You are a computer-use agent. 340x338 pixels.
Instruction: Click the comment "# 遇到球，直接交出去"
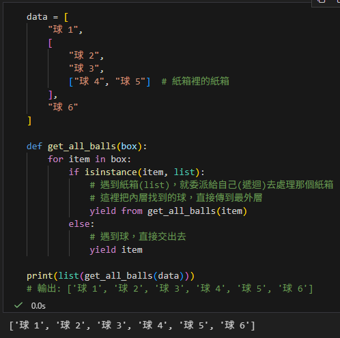pos(138,236)
